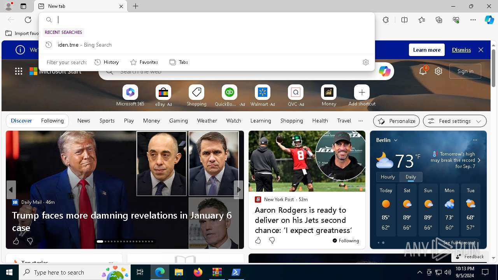
Task: Open the QVC shortcut tile
Action: (x=296, y=92)
